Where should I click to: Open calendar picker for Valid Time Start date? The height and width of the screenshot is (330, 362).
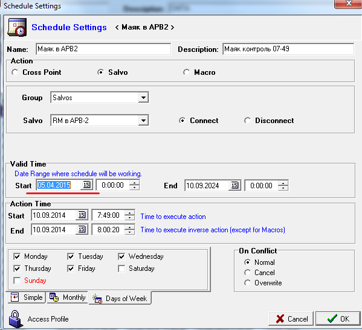[x=86, y=185]
